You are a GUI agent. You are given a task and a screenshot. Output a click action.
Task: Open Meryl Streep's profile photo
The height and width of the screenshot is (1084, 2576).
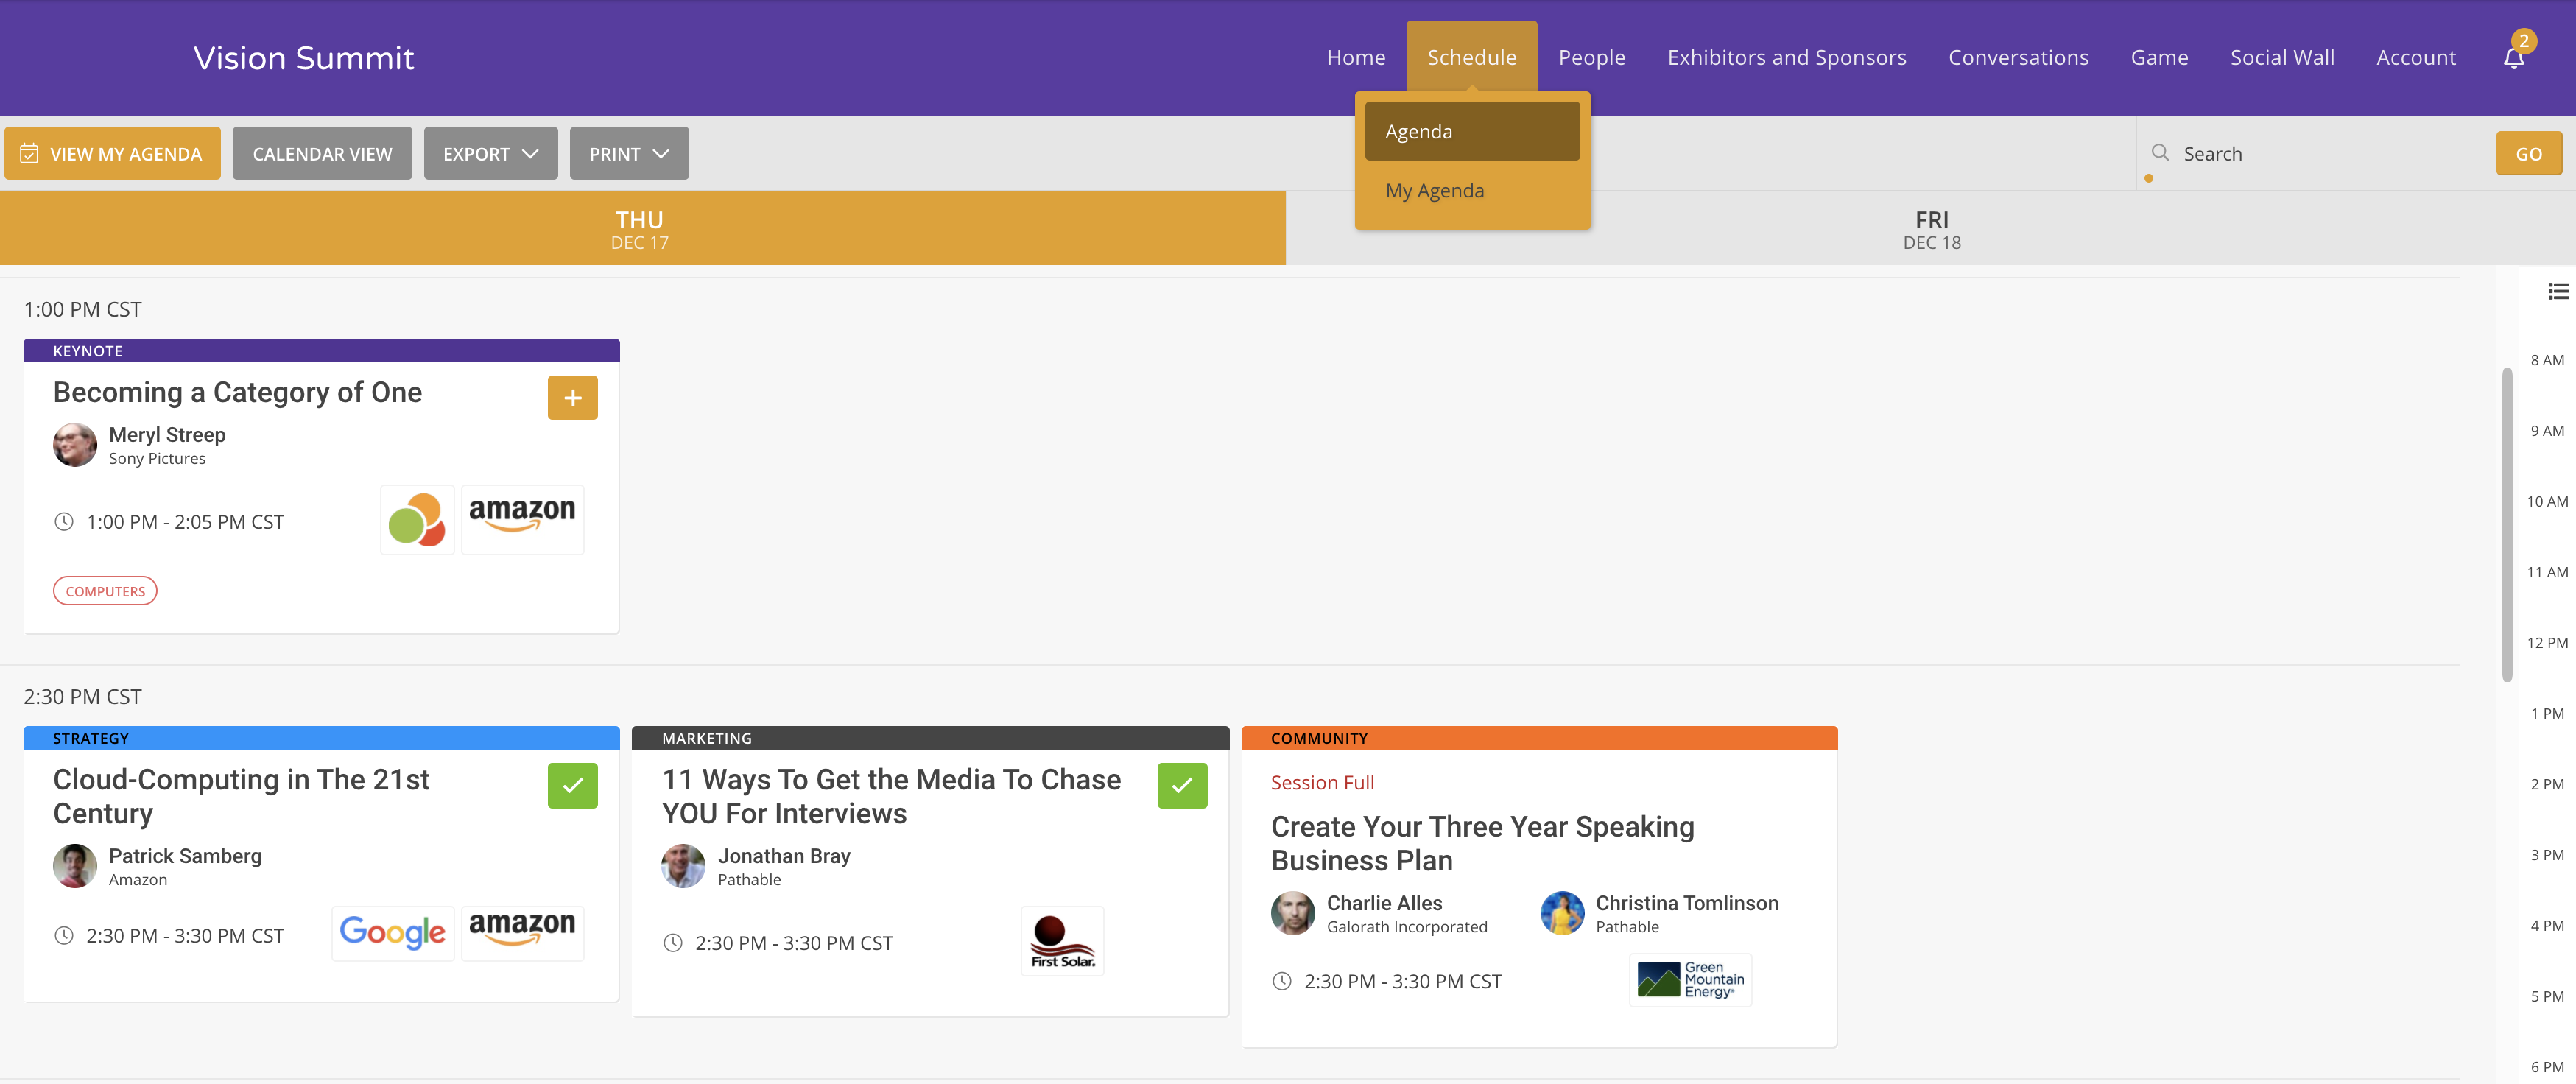[75, 445]
